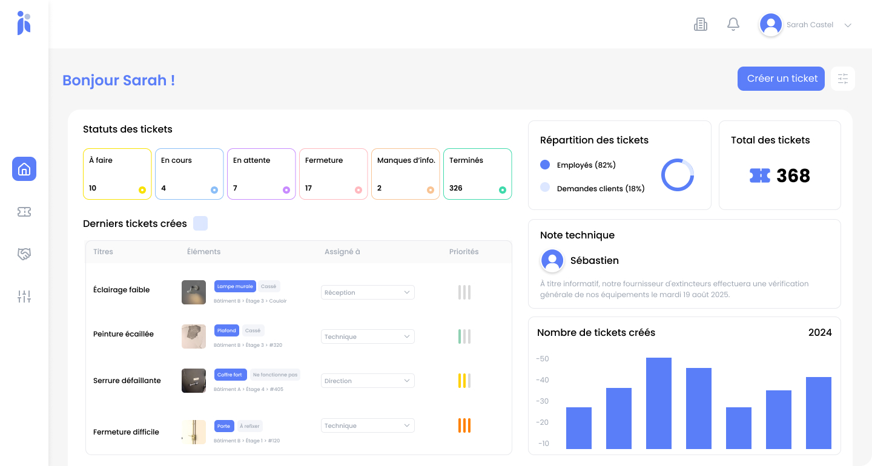Select the blue Employés legend dot
Image resolution: width=872 pixels, height=466 pixels.
pyautogui.click(x=546, y=165)
